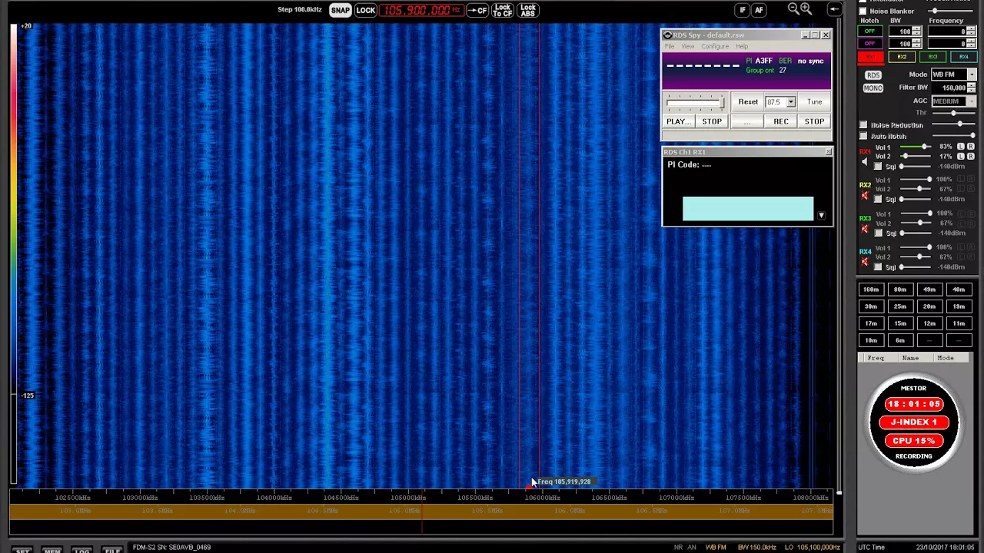984x553 pixels.
Task: Click the SNAP button
Action: point(341,10)
